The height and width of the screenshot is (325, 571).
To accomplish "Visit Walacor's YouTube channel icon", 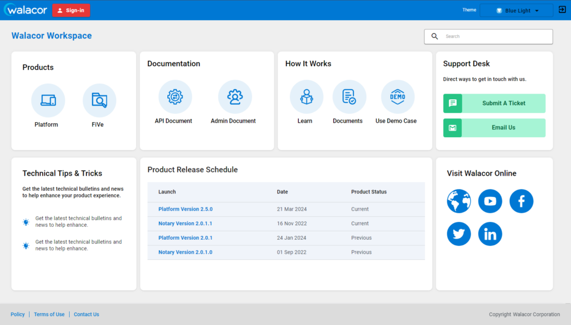I will [490, 201].
